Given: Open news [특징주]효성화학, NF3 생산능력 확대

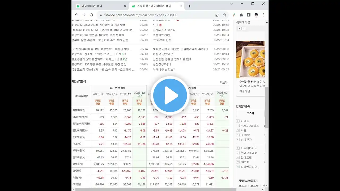Looking at the screenshot, I should [x=103, y=30].
